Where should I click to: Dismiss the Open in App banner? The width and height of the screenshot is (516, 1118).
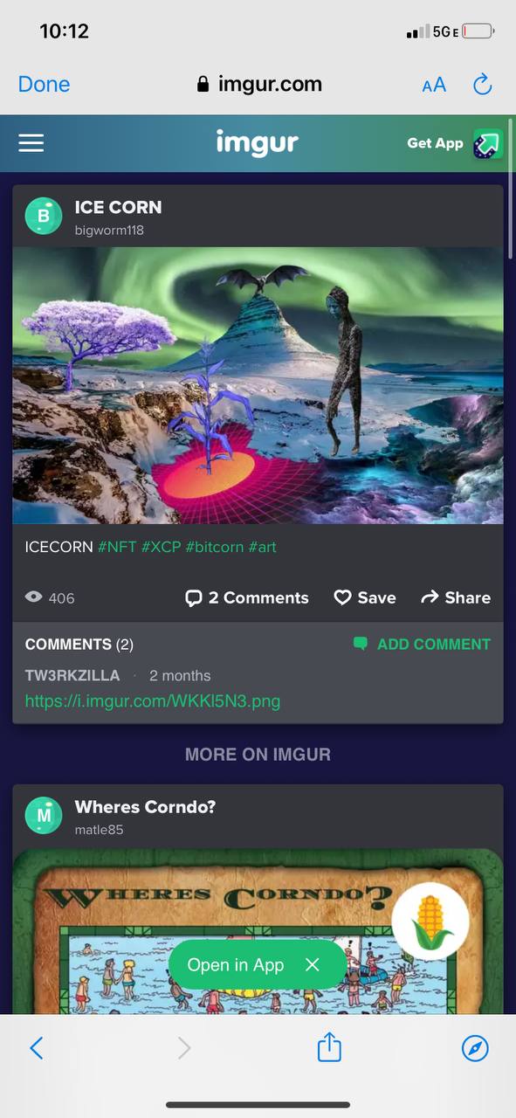[x=313, y=965]
